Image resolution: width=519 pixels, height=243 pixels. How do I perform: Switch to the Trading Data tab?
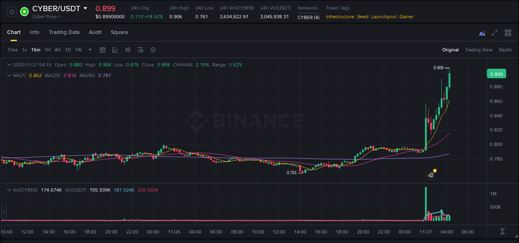pyautogui.click(x=64, y=32)
